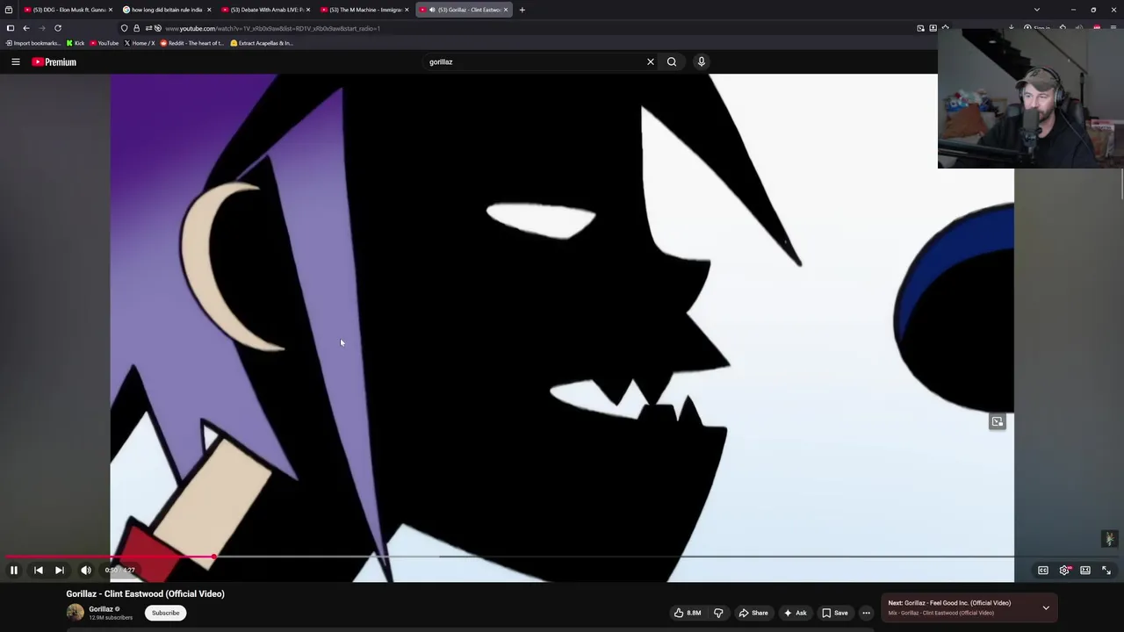The width and height of the screenshot is (1124, 632).
Task: Enter full screen mode in player
Action: [1106, 571]
